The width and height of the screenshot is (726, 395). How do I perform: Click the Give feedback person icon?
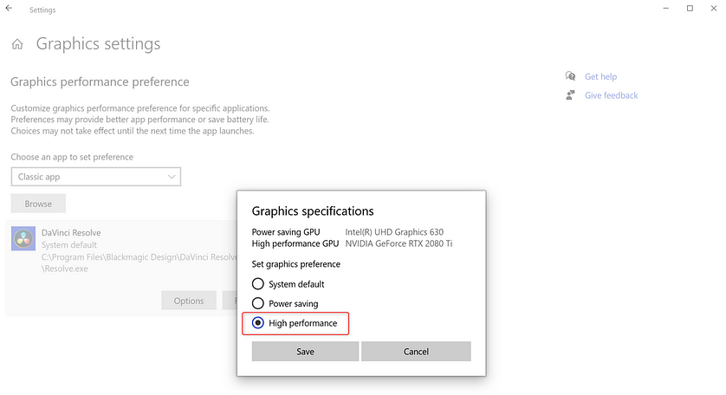570,95
